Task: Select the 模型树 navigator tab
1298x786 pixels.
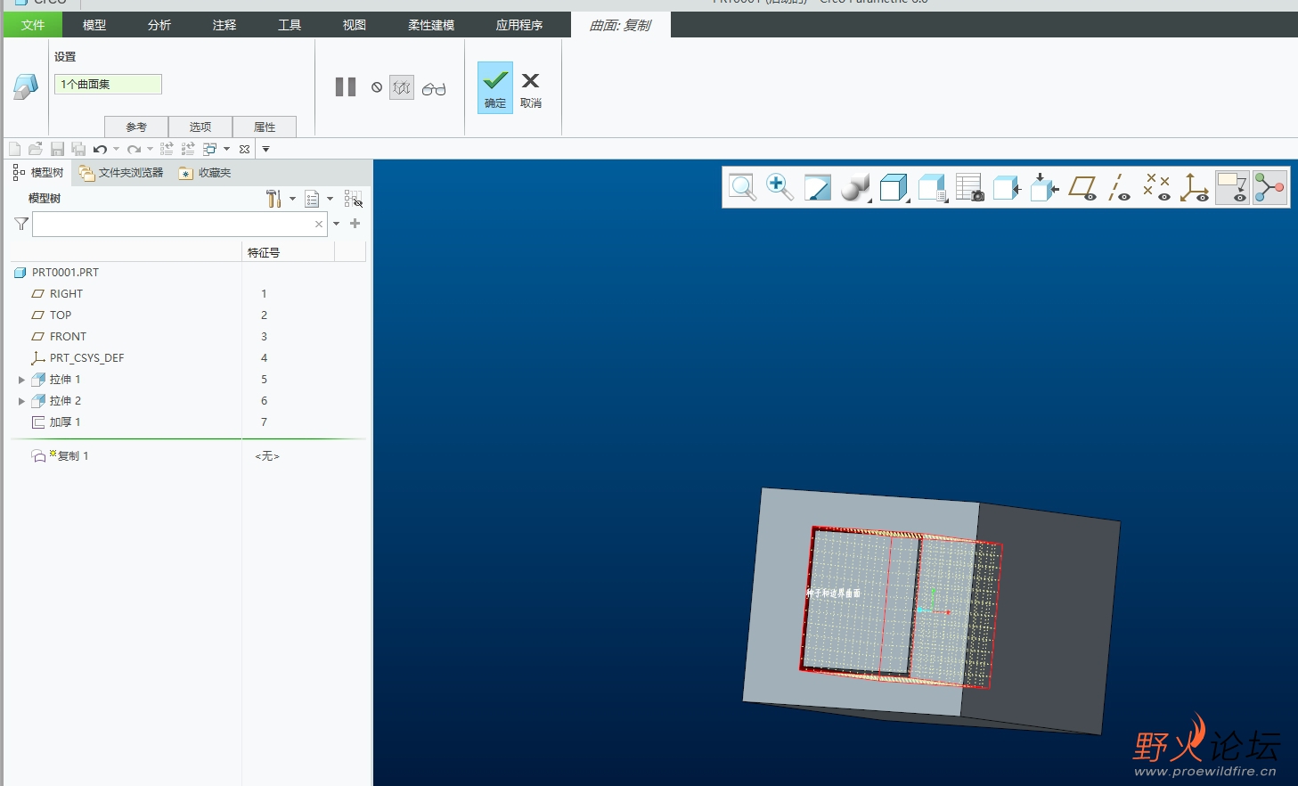Action: [38, 172]
